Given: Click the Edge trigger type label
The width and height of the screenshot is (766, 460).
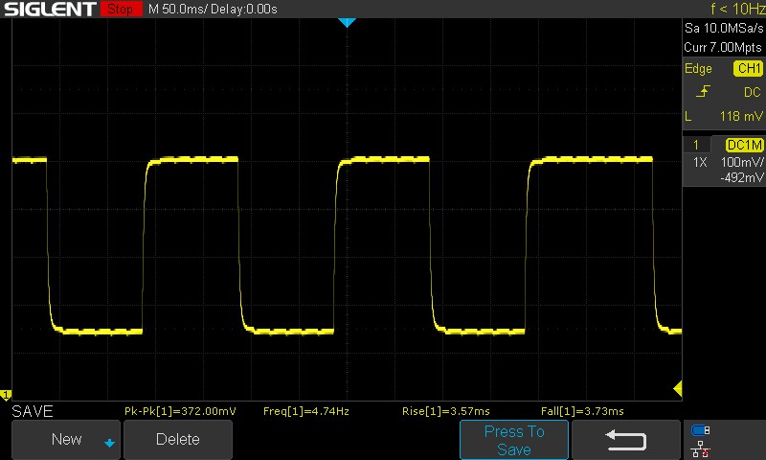Looking at the screenshot, I should pos(698,68).
